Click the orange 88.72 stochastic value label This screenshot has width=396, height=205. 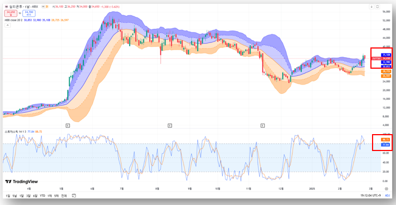386,140
